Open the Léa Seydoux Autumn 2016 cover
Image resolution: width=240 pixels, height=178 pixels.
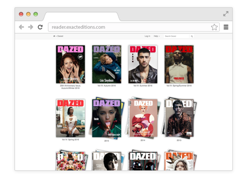pyautogui.click(x=106, y=64)
